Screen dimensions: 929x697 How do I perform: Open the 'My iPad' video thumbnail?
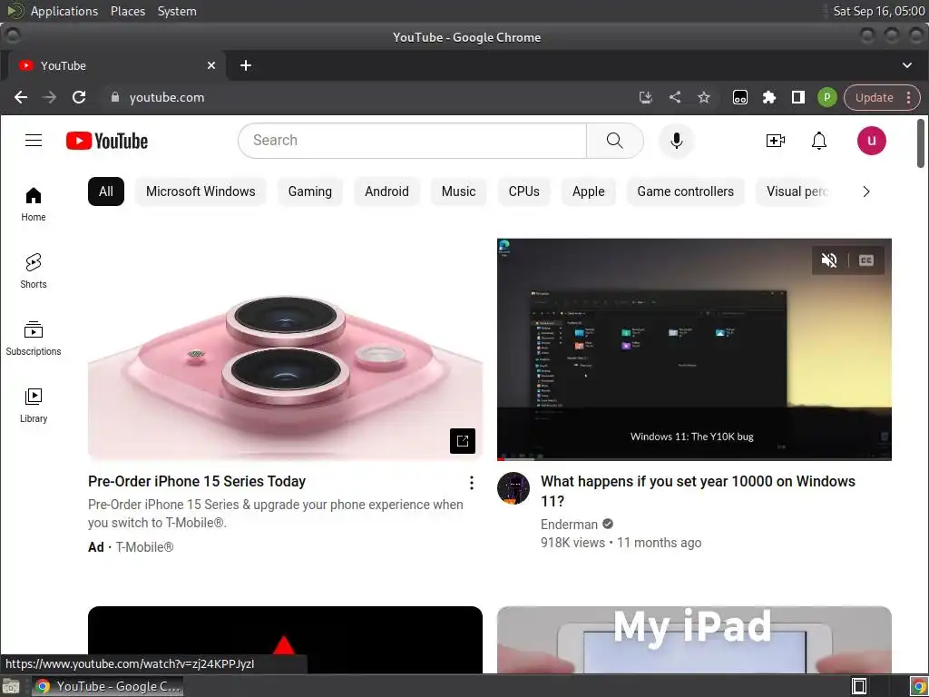click(x=694, y=640)
